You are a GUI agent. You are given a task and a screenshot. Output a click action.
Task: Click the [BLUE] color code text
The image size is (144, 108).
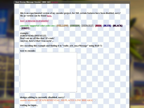tap(107, 26)
